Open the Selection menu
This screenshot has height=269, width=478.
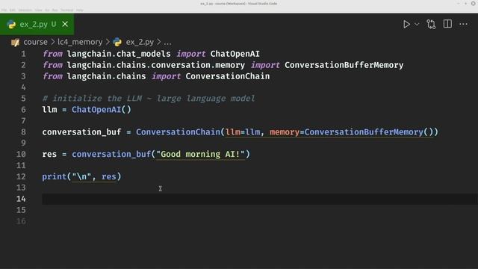pyautogui.click(x=25, y=10)
